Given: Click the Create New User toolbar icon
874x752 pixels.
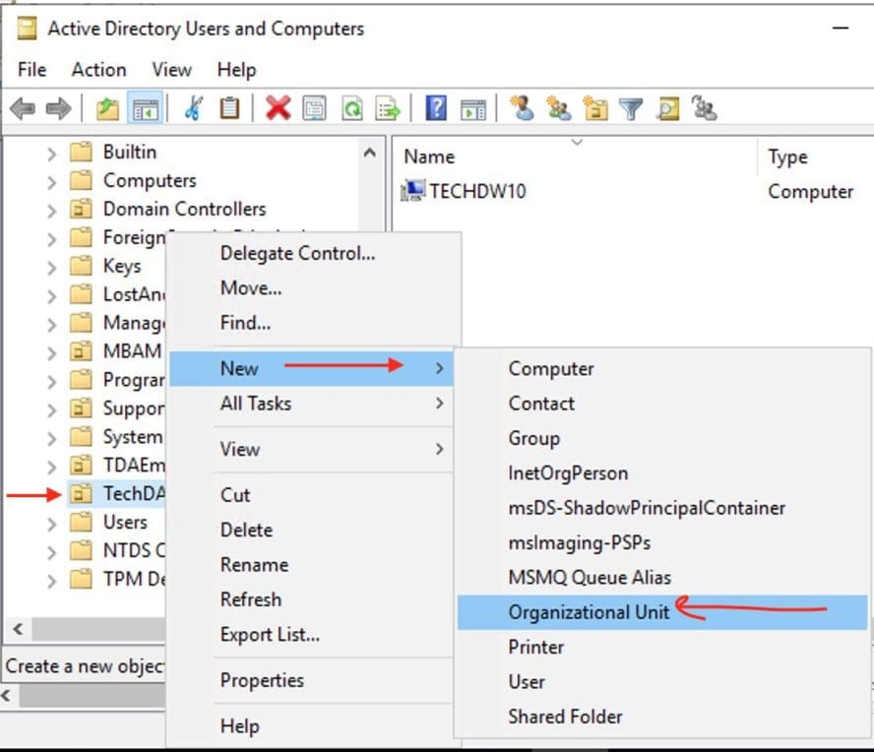Looking at the screenshot, I should [523, 108].
